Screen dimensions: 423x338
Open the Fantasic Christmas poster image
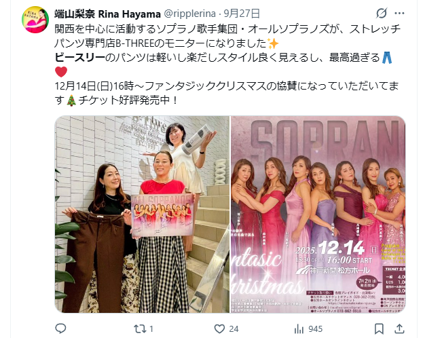tap(318, 214)
